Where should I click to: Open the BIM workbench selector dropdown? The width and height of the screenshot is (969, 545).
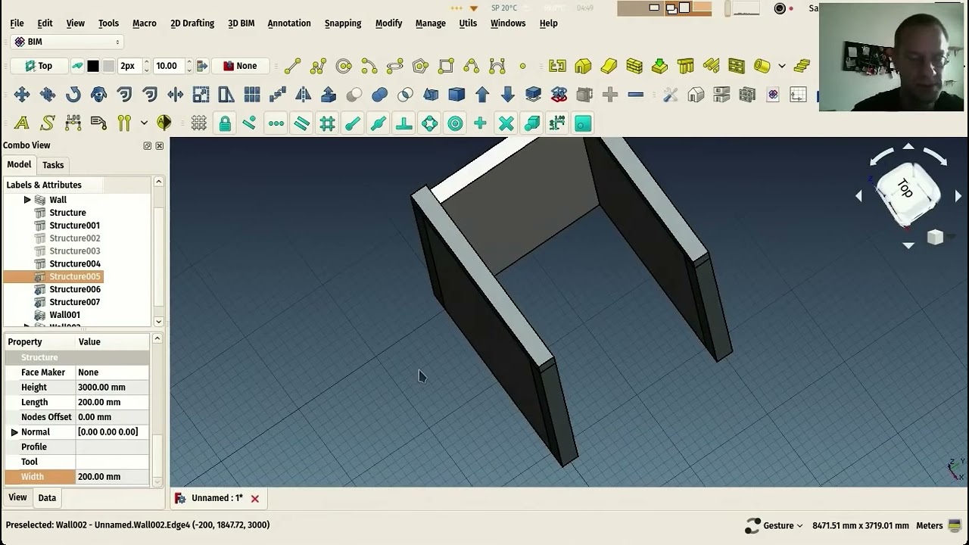point(67,42)
